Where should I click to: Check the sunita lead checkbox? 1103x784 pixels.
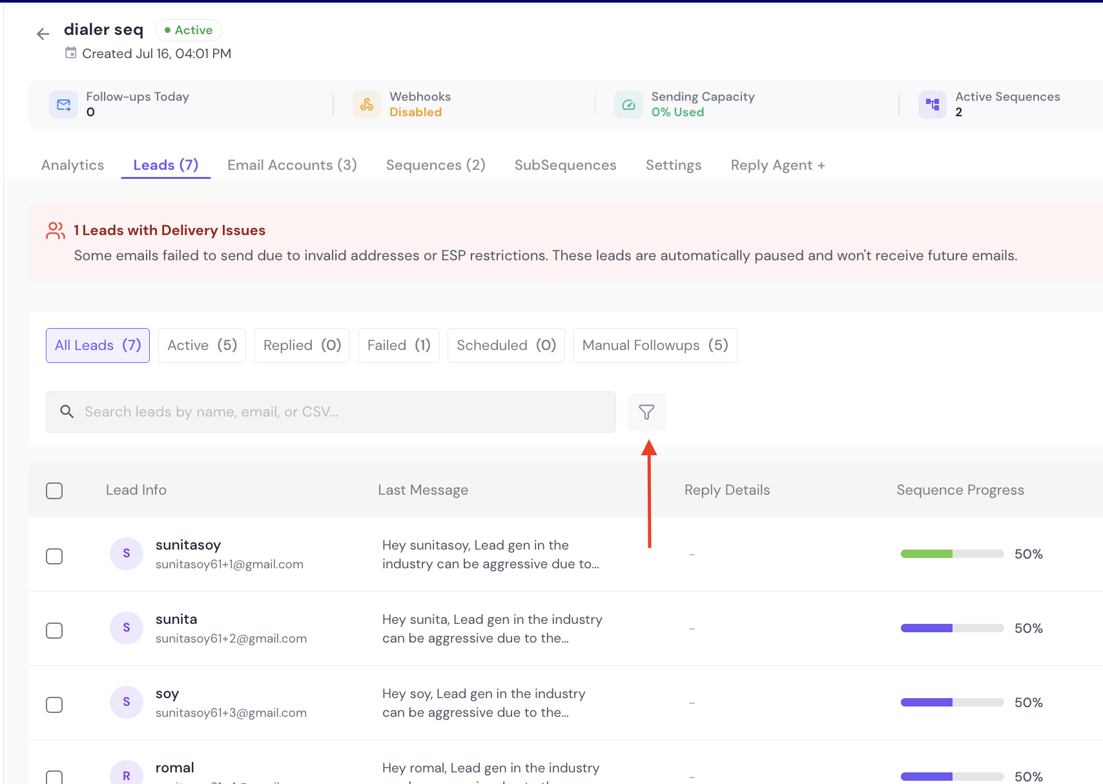coord(54,630)
